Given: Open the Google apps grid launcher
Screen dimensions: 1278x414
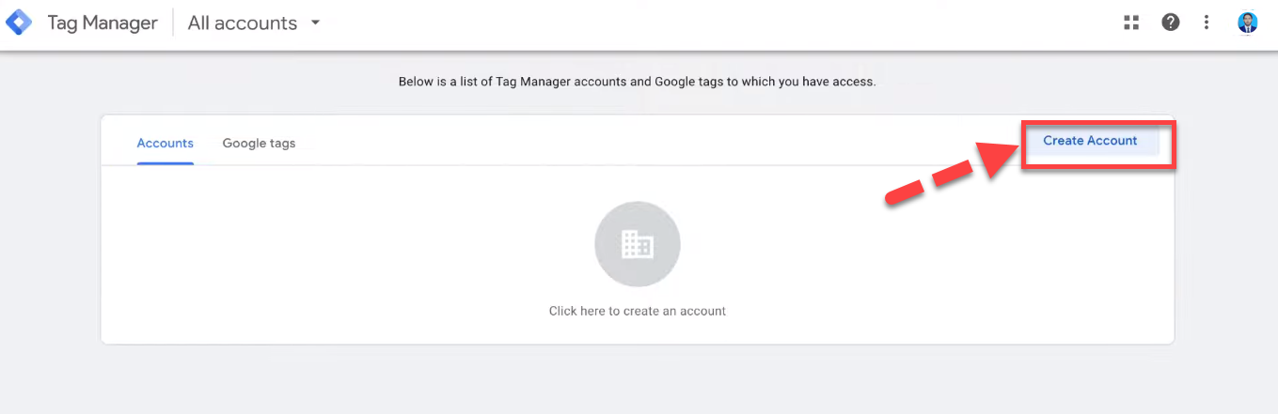Looking at the screenshot, I should point(1131,23).
